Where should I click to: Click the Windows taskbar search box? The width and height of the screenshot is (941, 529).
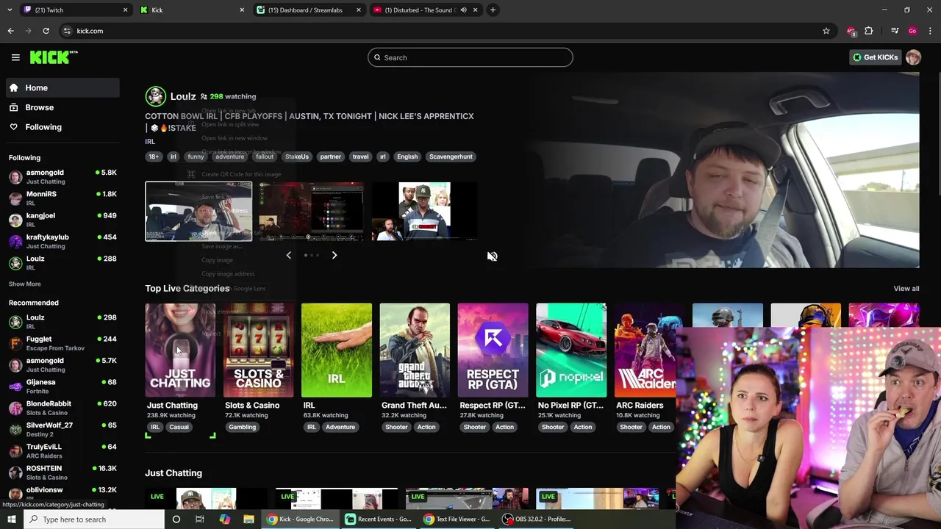pos(94,519)
